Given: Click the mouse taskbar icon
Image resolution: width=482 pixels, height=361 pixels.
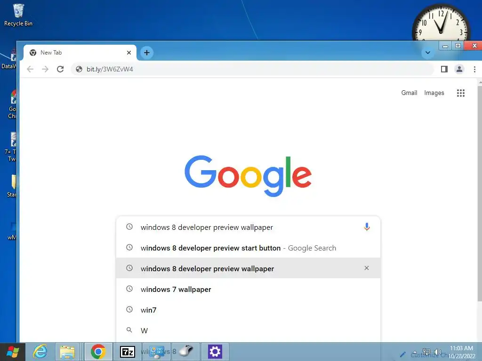Looking at the screenshot, I should pyautogui.click(x=186, y=352).
